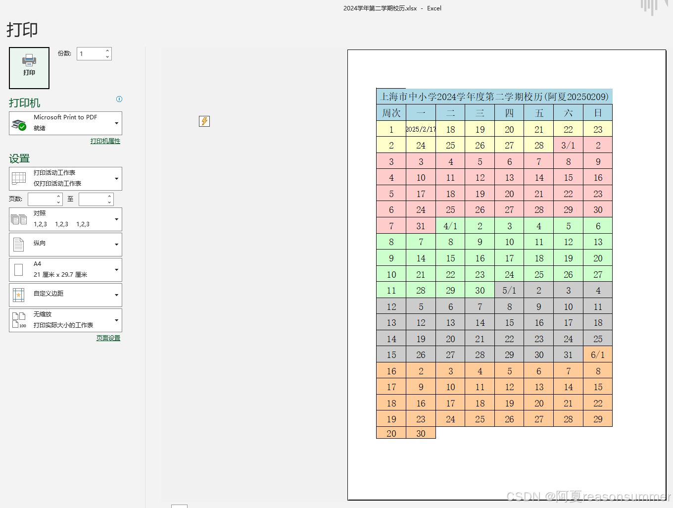
Task: Click the collated pages icon
Action: click(19, 219)
